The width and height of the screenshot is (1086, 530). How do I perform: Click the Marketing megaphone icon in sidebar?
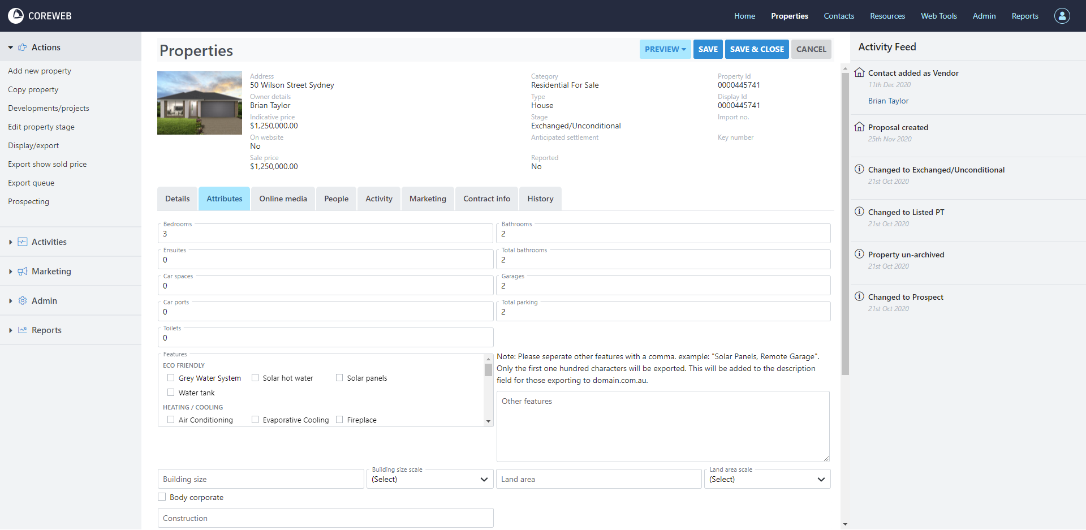23,272
